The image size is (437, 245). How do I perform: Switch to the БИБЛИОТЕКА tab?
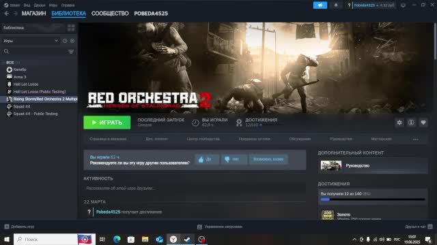[x=68, y=14]
